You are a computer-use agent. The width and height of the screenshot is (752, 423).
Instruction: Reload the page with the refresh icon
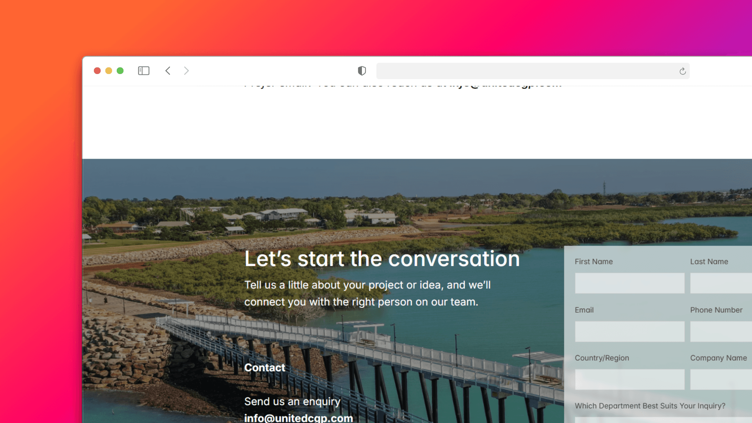(682, 71)
